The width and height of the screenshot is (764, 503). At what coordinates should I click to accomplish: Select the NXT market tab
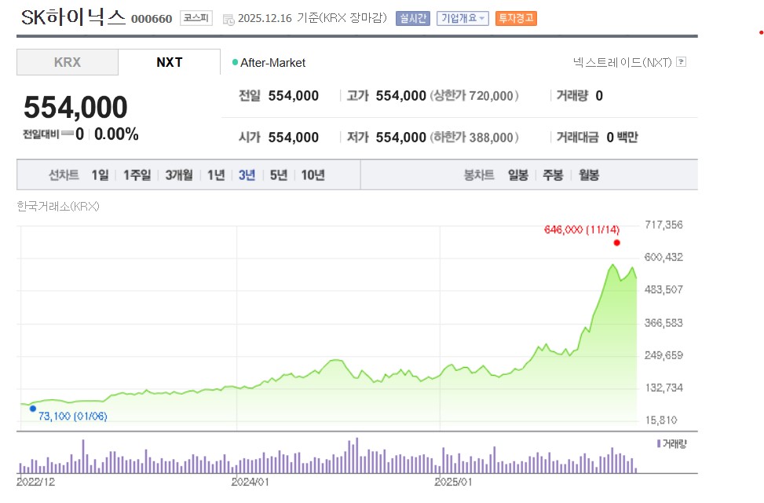tap(170, 62)
